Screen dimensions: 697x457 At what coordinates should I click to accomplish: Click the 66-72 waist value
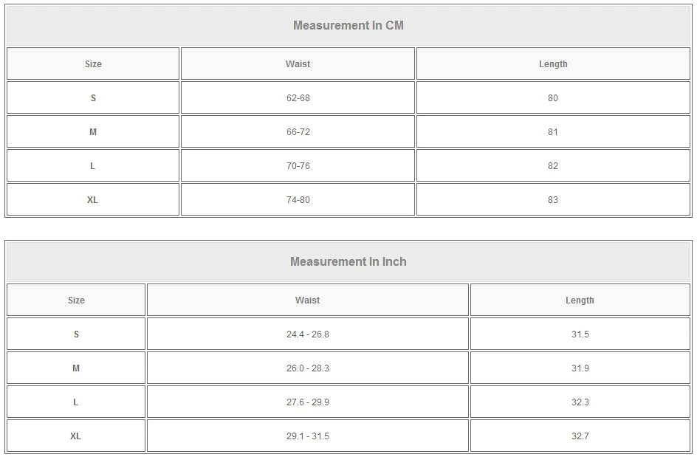pos(298,132)
